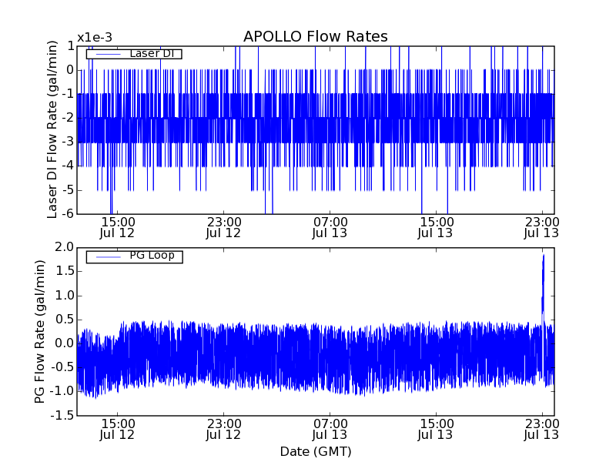Click the 'Date (GMT)' x-axis label
This screenshot has width=616, height=462.
[316, 451]
